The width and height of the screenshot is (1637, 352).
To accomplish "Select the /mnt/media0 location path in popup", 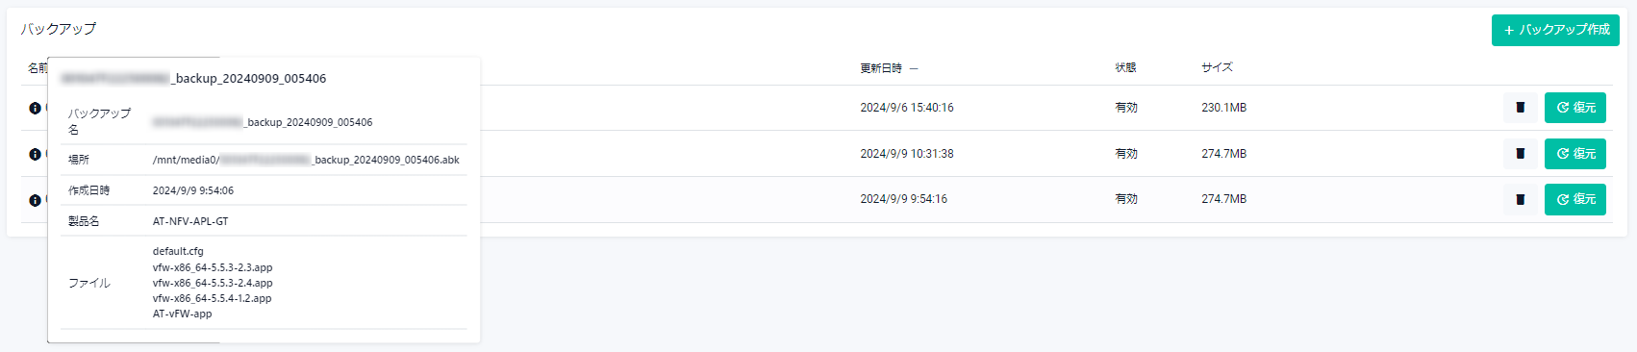I will [306, 160].
